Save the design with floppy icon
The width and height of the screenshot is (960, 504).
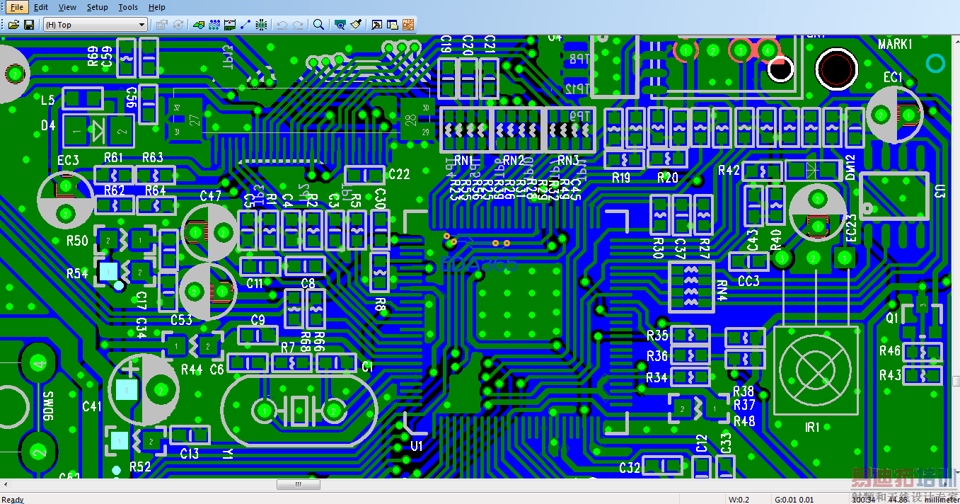pos(29,25)
